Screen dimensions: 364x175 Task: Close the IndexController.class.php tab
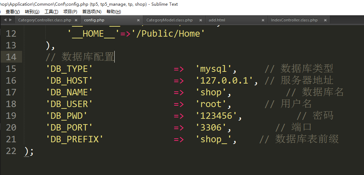click(325, 20)
